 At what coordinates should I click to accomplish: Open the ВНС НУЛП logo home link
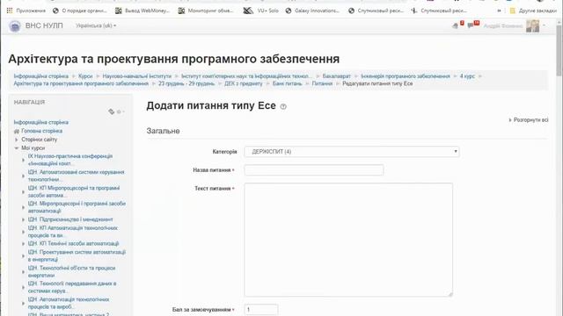coord(15,26)
